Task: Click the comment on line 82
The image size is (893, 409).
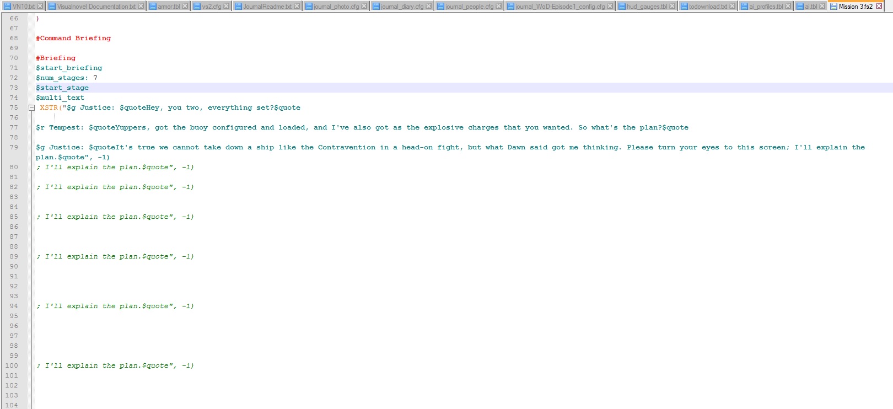Action: [115, 187]
